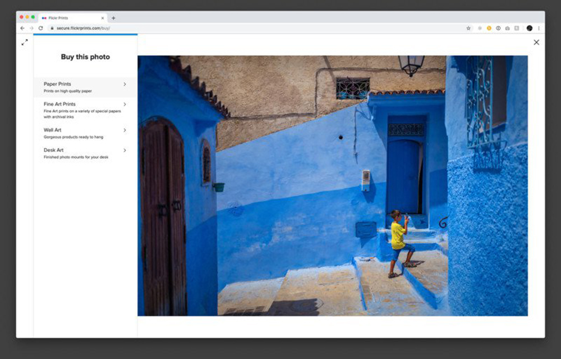Go back to the previous page
Screen dimensions: 561x359
click(x=22, y=28)
